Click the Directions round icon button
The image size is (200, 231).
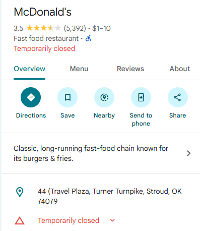pos(31,97)
